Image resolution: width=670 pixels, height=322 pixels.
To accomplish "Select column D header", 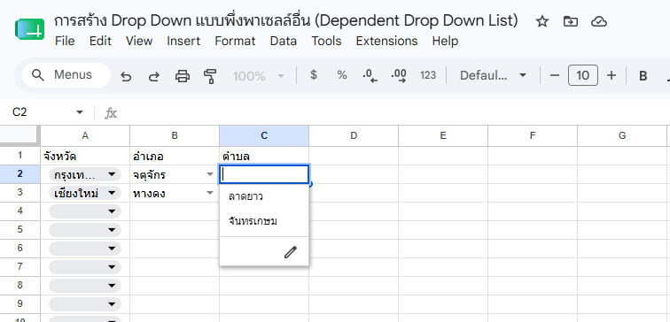I will click(x=354, y=135).
